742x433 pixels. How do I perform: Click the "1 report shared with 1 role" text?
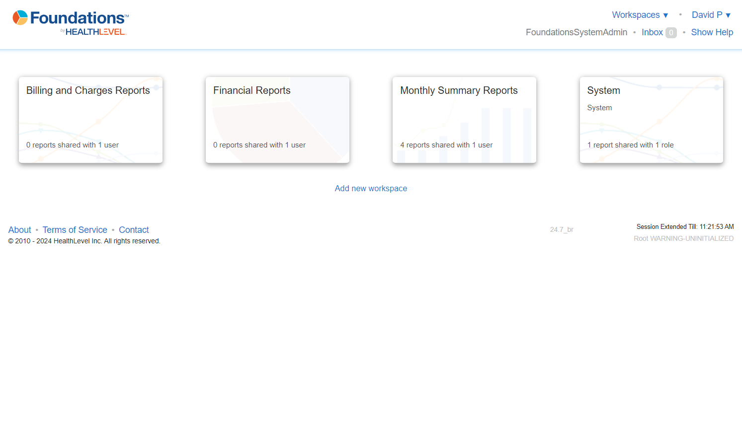(630, 145)
